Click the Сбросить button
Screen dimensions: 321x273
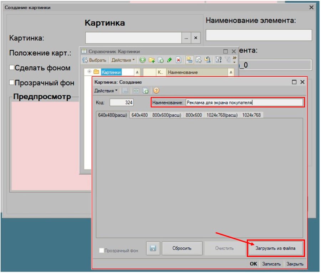point(182,248)
